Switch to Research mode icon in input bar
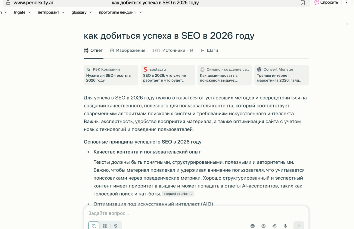The width and height of the screenshot is (354, 229). coord(105,226)
